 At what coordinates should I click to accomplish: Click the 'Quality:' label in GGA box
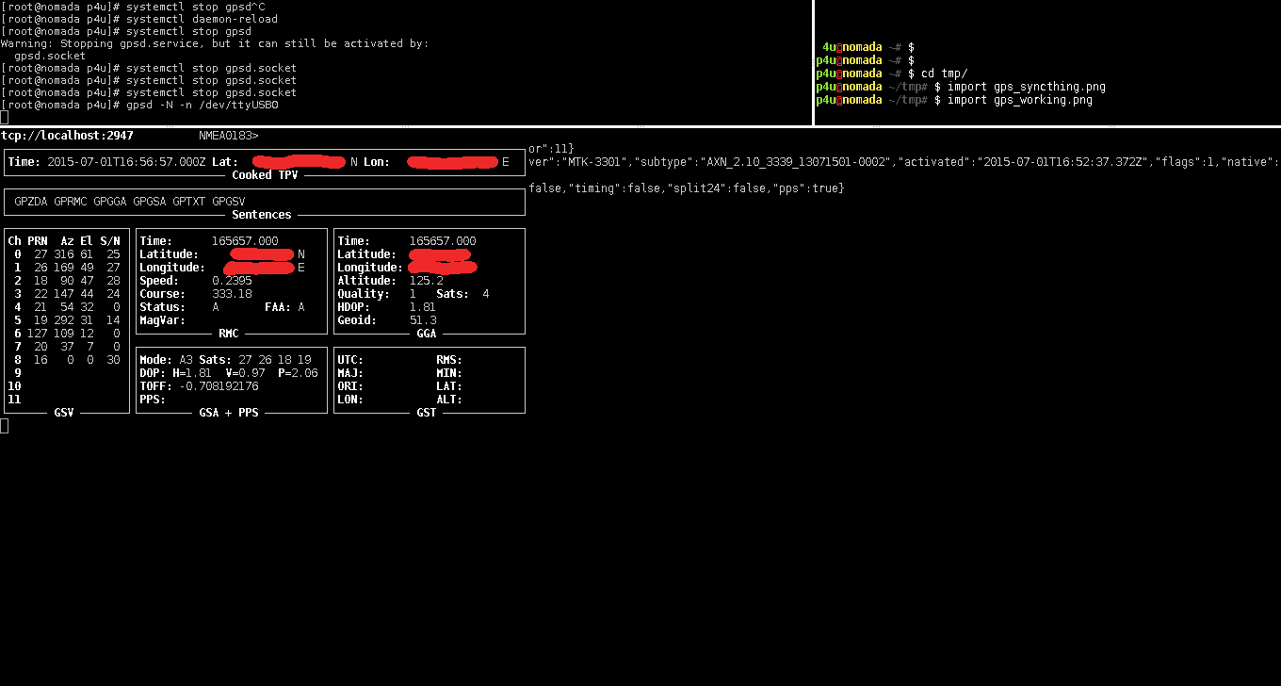(x=364, y=294)
